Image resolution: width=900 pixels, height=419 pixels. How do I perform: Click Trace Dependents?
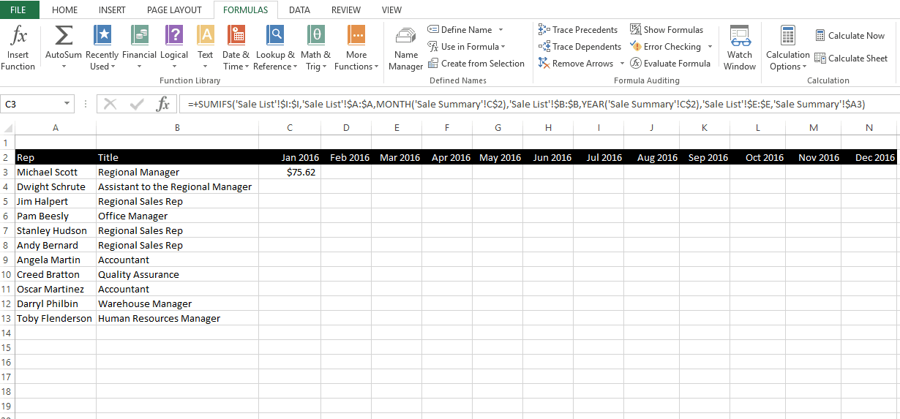pyautogui.click(x=580, y=47)
